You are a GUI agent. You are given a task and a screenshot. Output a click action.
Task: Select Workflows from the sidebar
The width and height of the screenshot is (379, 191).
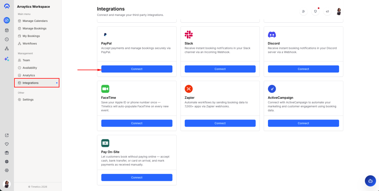click(x=30, y=44)
